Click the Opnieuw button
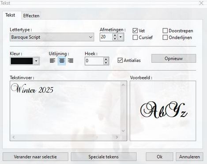 pos(174,58)
